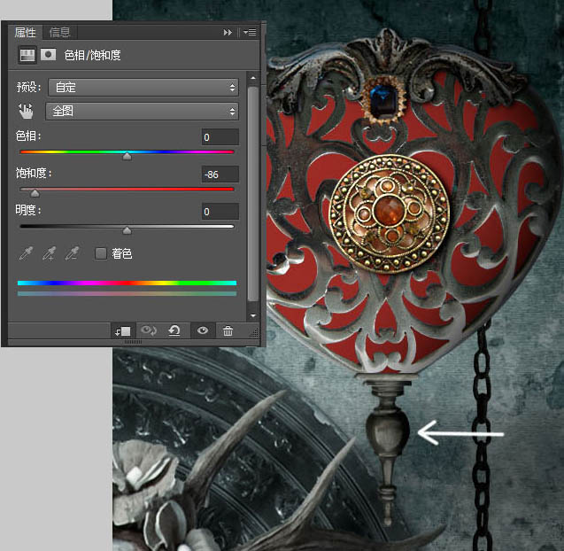Image resolution: width=564 pixels, height=551 pixels.
Task: Select the eyedropper tool
Action: [x=26, y=253]
